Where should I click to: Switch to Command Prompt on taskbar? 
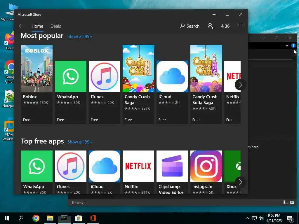click(x=64, y=218)
